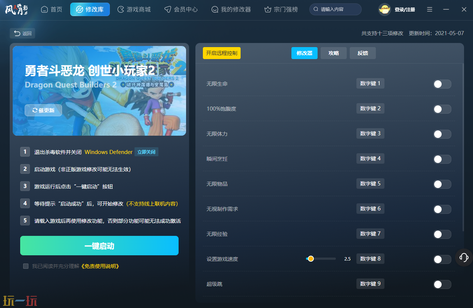This screenshot has width=473, height=308.
Task: Click the user avatar icon
Action: click(x=384, y=9)
